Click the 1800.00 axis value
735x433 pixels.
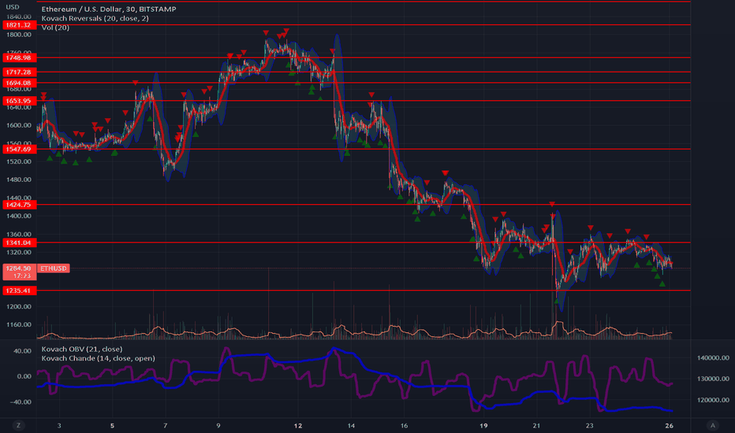click(x=19, y=35)
